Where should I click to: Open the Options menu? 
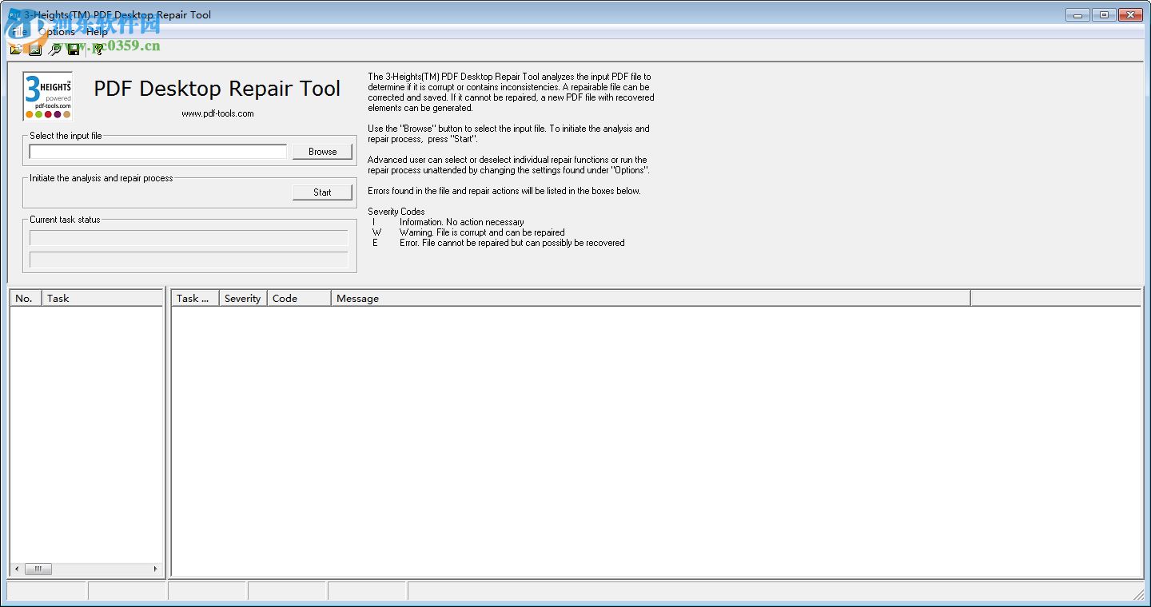57,32
